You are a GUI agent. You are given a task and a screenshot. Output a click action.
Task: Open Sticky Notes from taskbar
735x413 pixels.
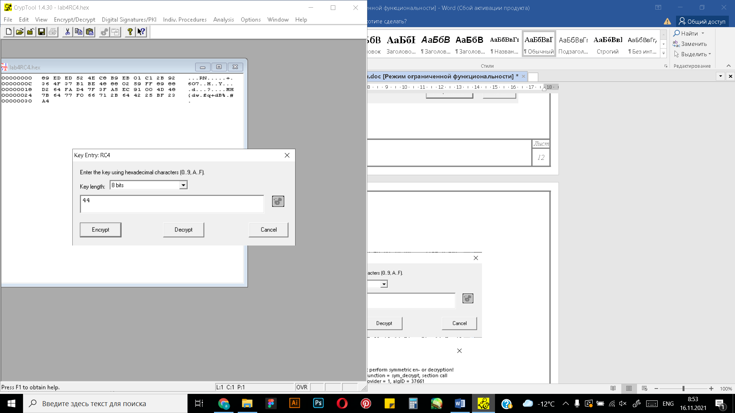point(390,403)
